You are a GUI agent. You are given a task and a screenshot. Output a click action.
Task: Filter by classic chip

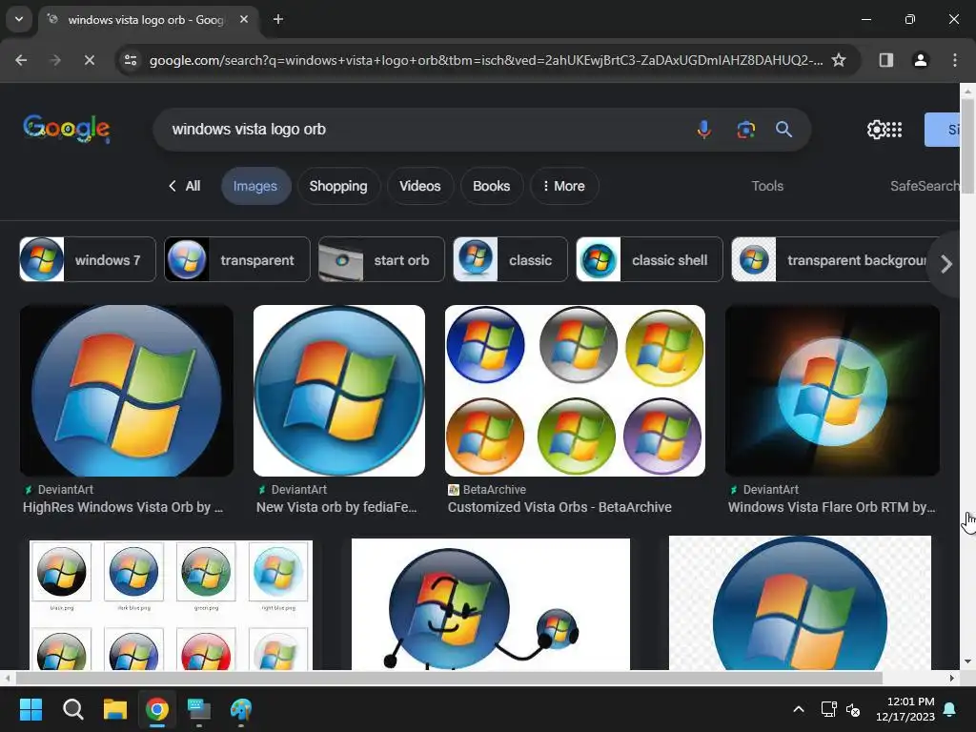(511, 259)
